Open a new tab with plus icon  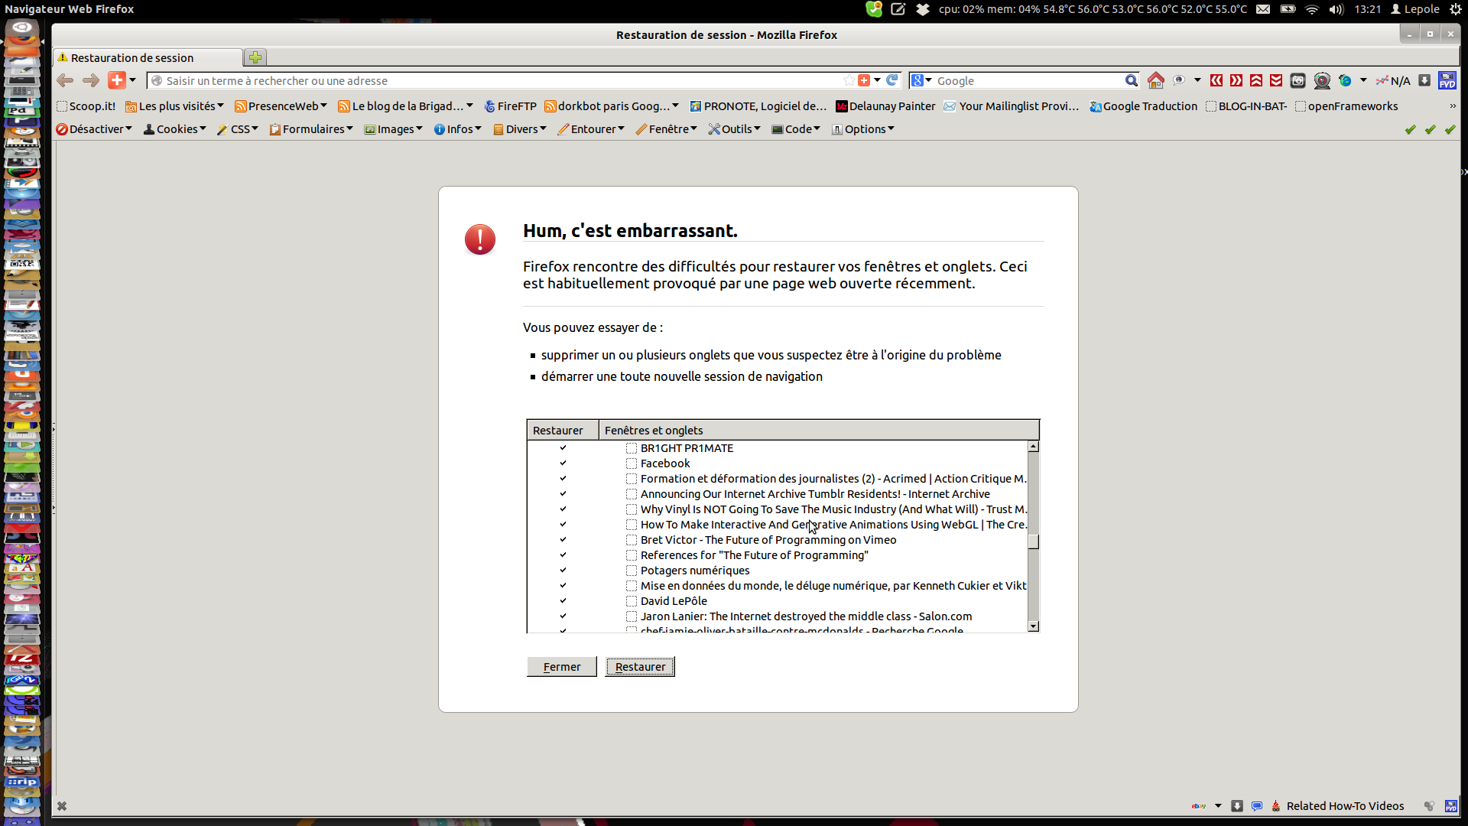coord(255,57)
